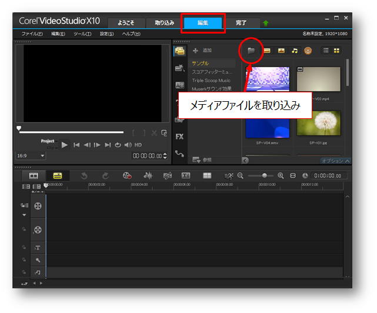
Task: Switch library to thumbnail view
Action: pyautogui.click(x=336, y=50)
